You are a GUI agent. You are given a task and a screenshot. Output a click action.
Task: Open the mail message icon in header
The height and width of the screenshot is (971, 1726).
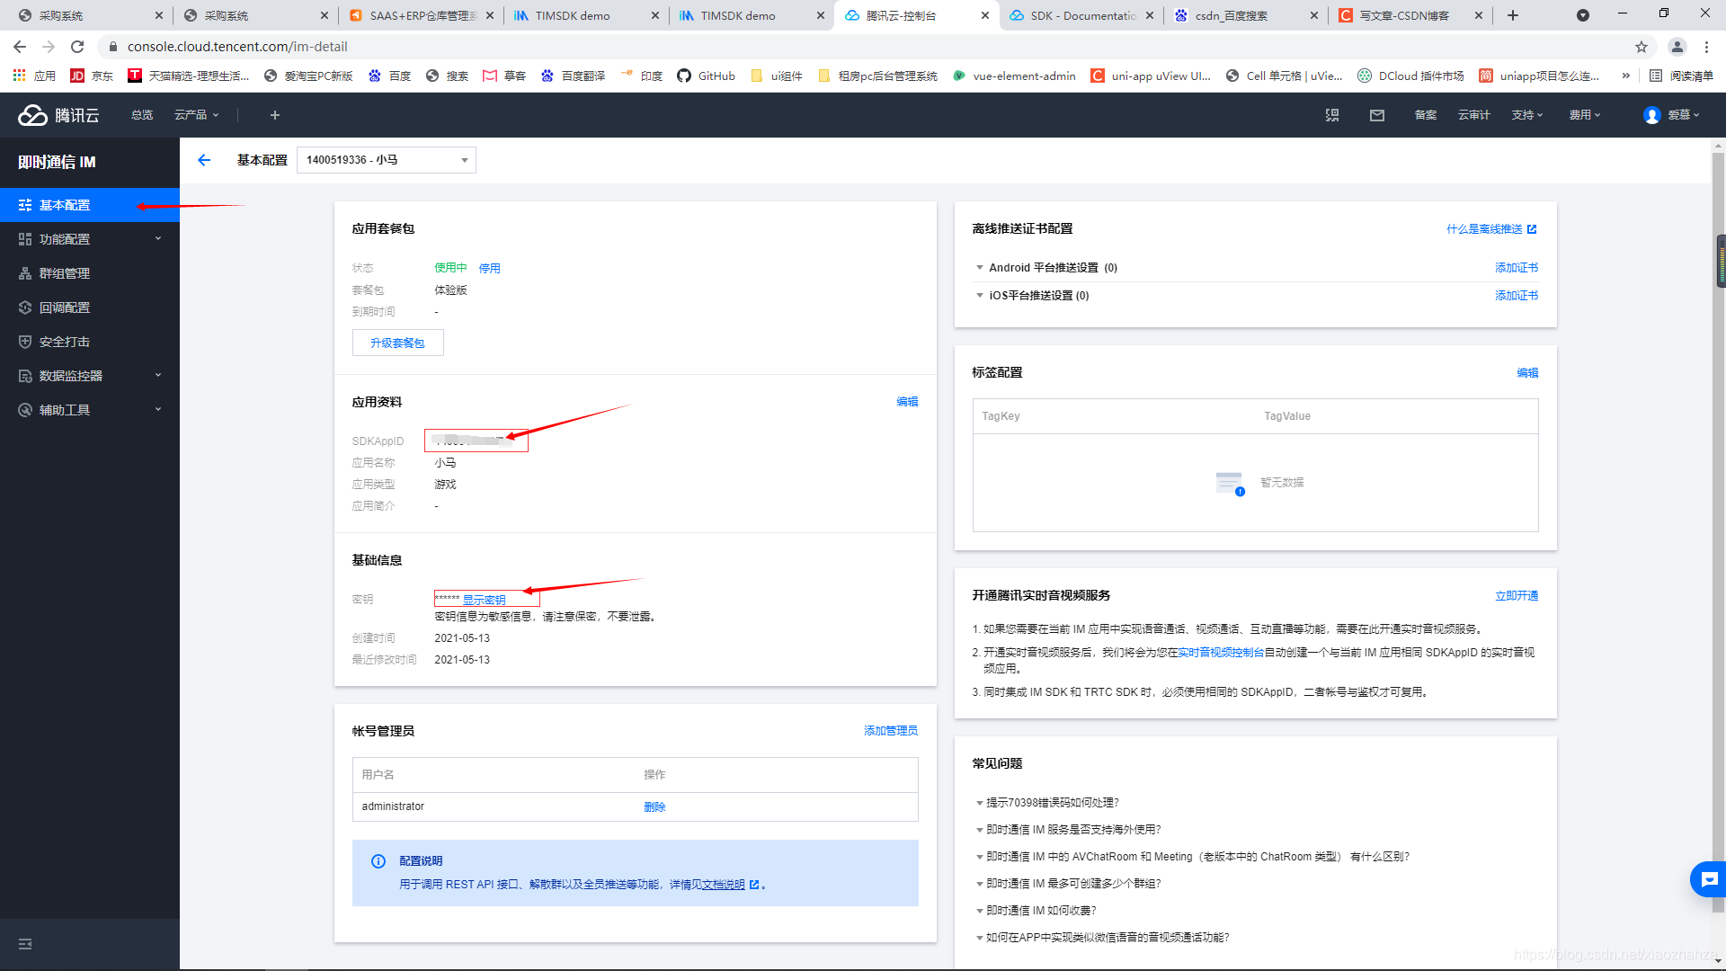tap(1377, 115)
